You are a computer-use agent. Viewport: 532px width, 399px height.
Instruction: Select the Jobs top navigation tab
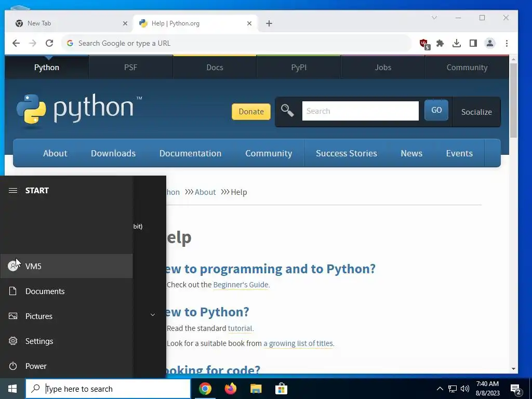[383, 67]
